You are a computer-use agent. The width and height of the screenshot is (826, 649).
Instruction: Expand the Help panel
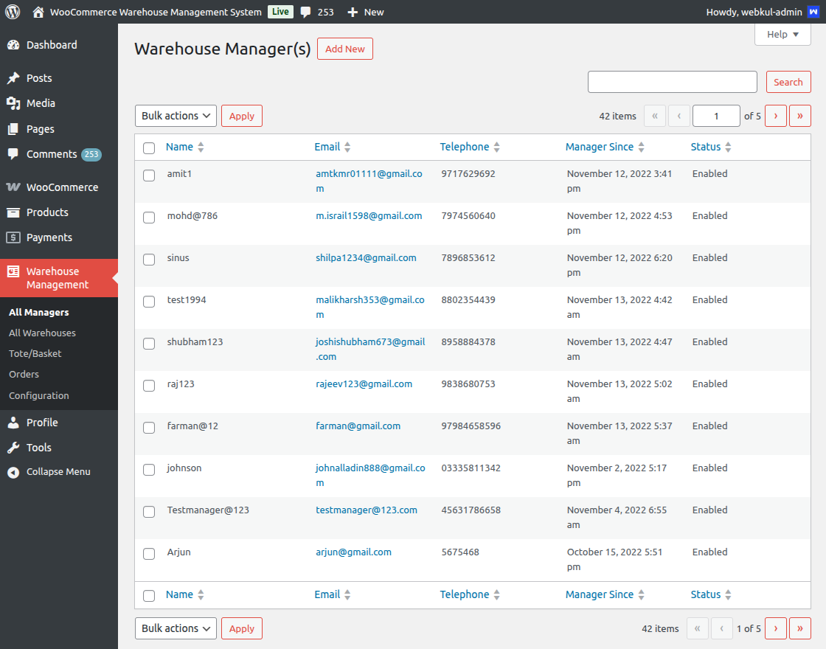click(782, 35)
